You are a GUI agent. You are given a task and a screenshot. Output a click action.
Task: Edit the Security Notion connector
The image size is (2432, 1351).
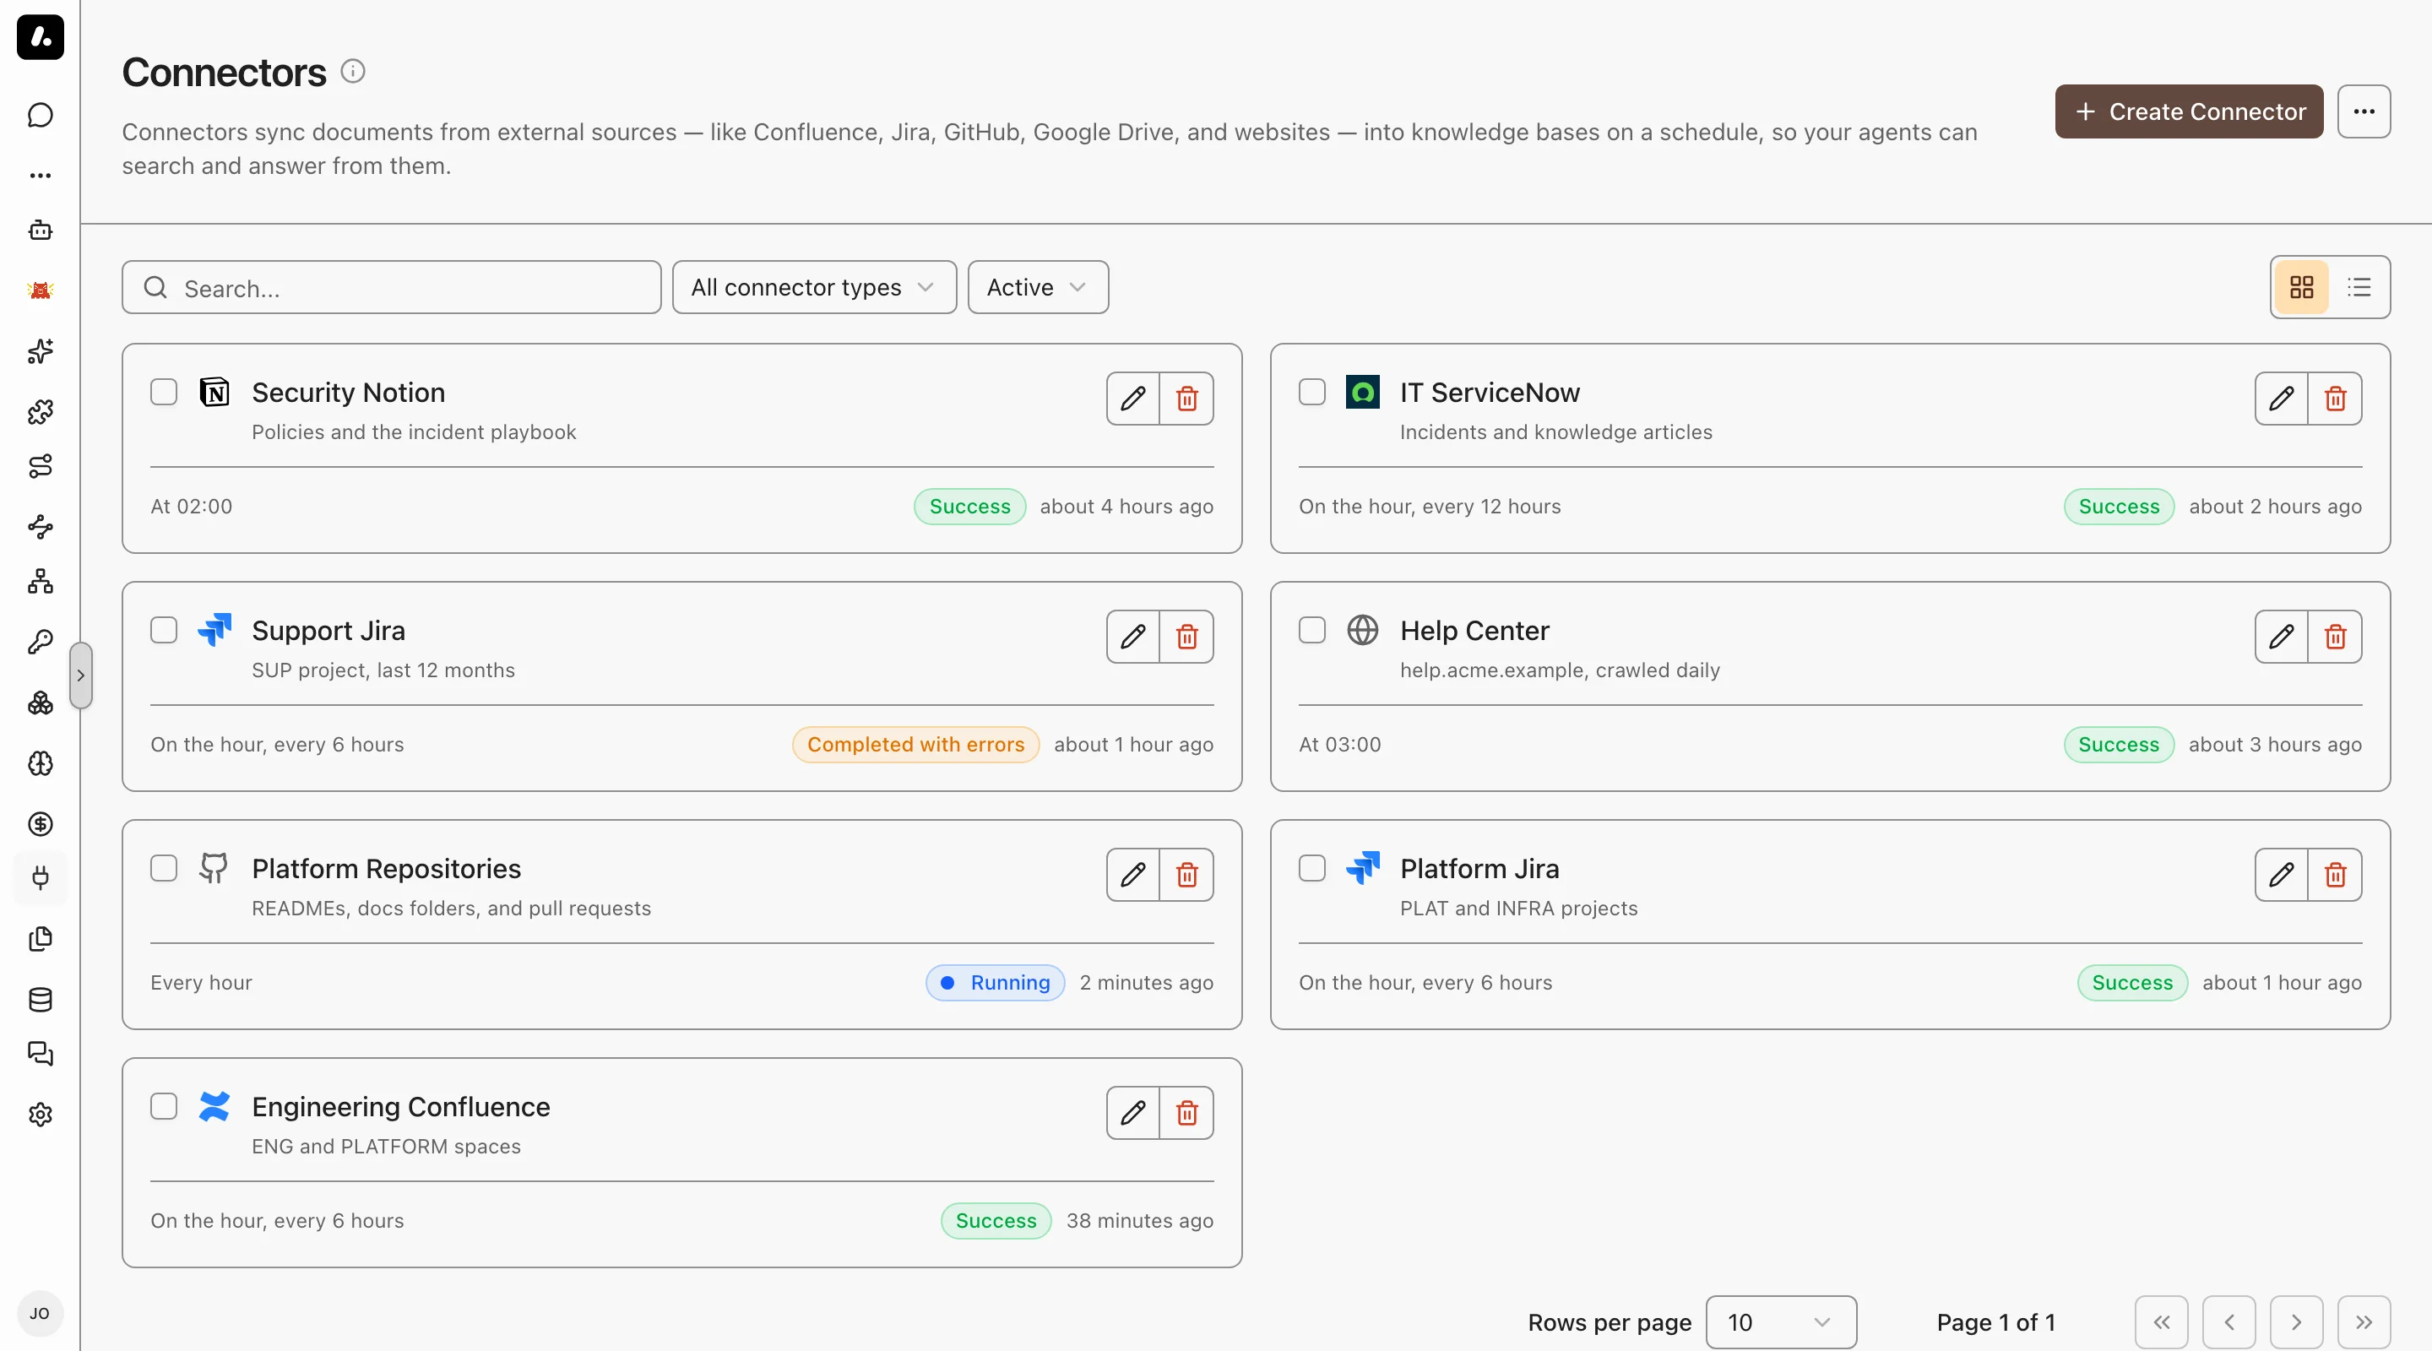tap(1133, 399)
